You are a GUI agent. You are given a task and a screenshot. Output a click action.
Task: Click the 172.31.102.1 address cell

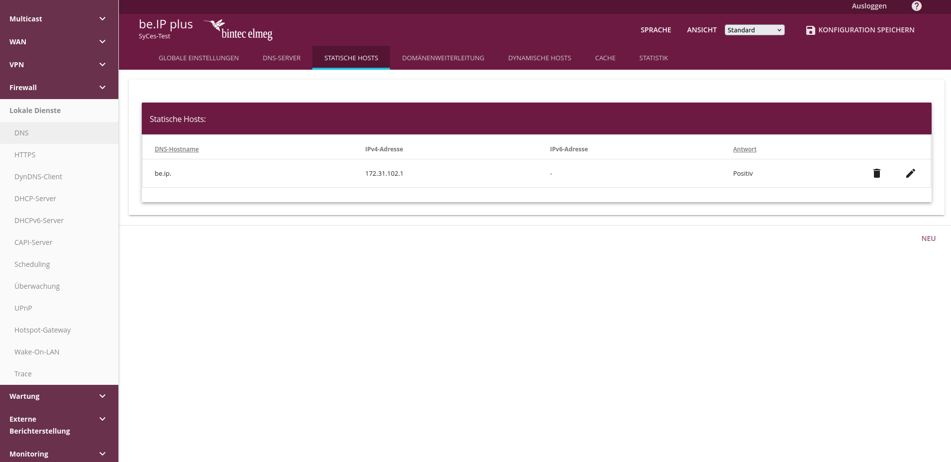(x=384, y=174)
